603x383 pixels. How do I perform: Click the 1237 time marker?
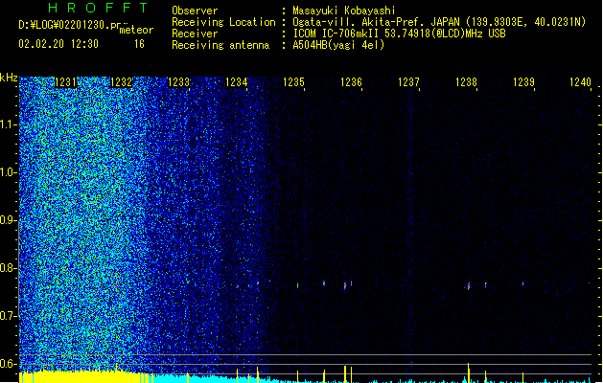(x=408, y=82)
